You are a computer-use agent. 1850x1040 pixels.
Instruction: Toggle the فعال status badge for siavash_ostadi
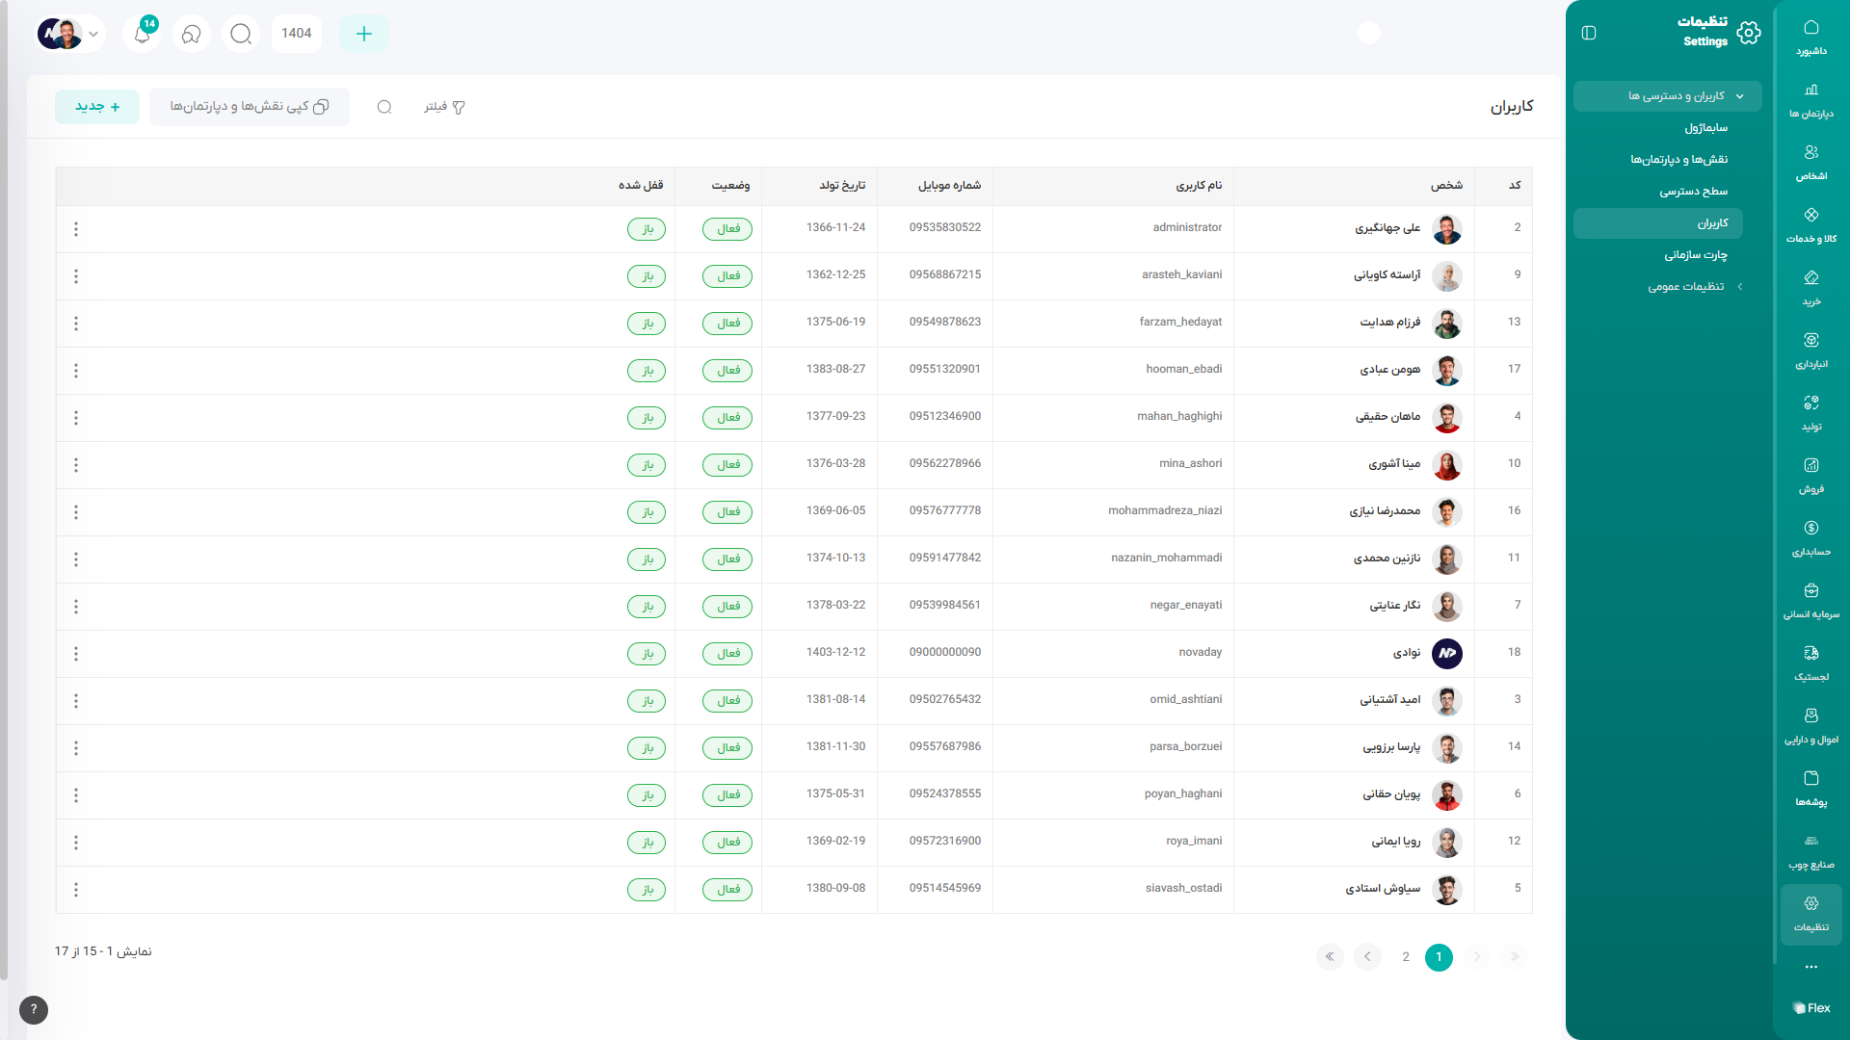[727, 890]
